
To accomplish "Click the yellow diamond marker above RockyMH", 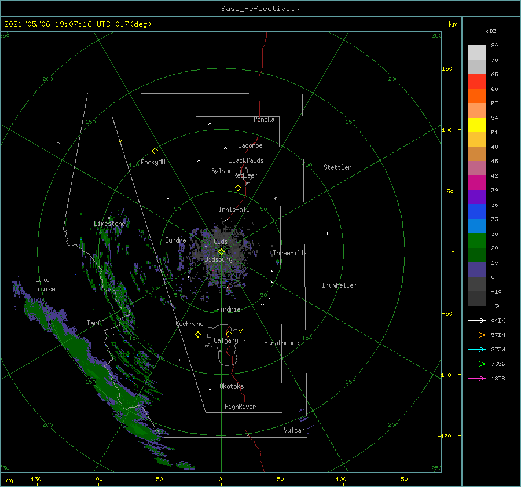I will point(155,151).
